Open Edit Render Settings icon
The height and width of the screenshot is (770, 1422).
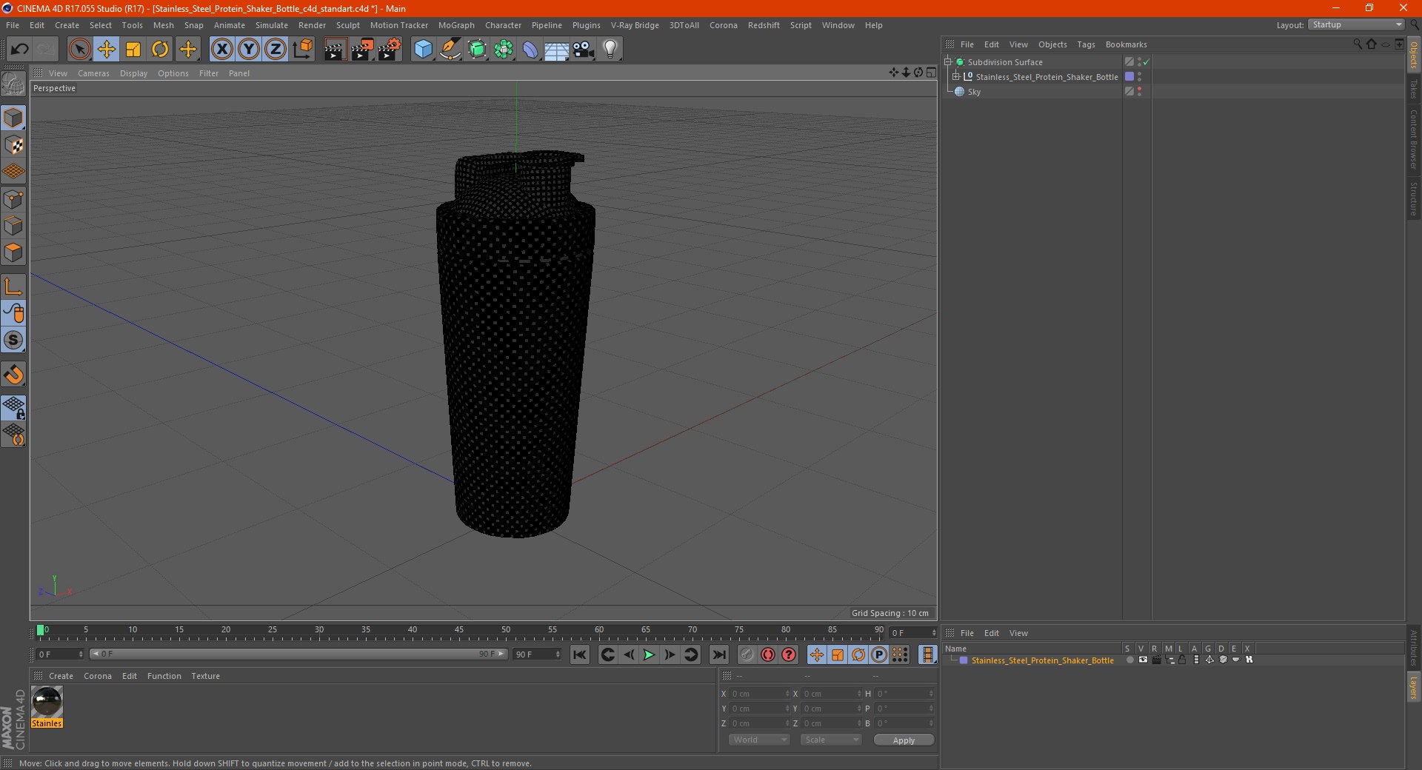coord(390,50)
